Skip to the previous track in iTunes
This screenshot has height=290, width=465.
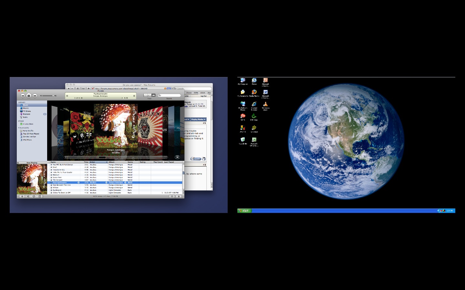(23, 96)
